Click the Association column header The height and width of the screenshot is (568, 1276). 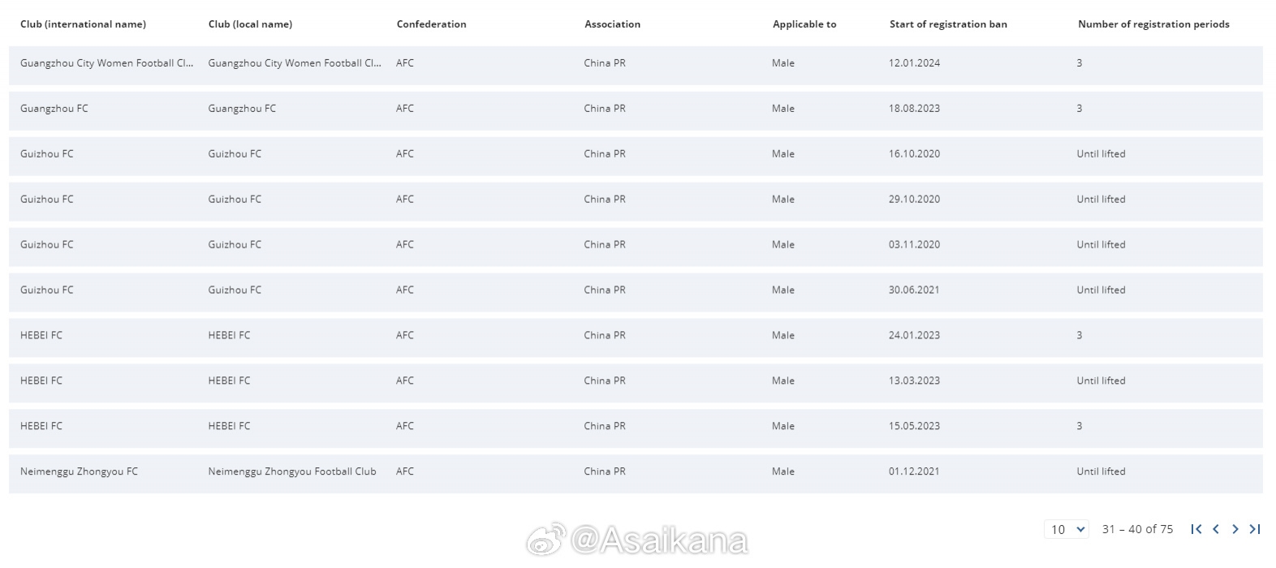612,24
